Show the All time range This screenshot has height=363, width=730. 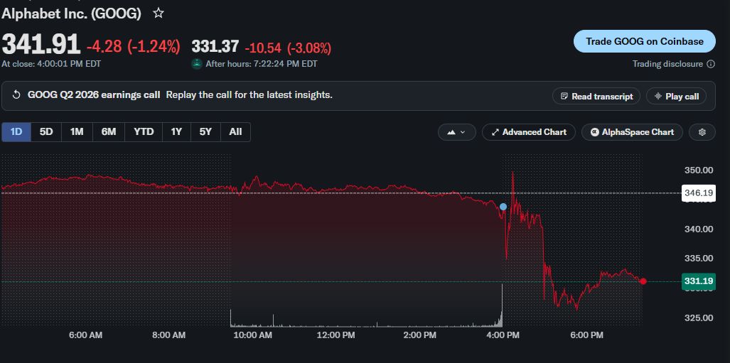click(235, 132)
